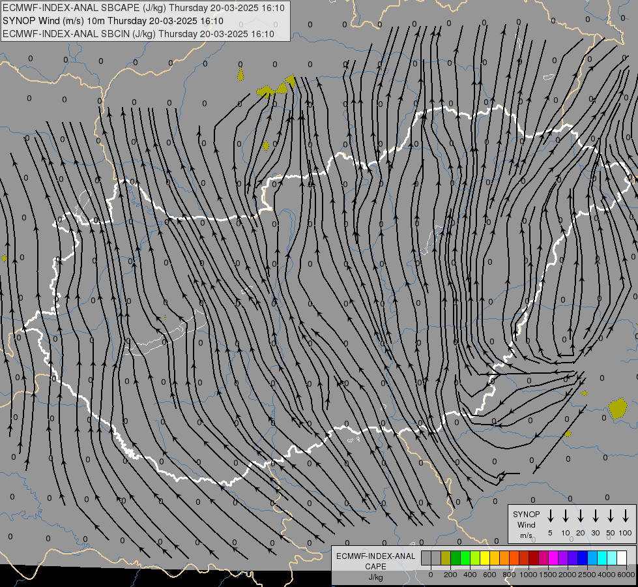The width and height of the screenshot is (638, 587).
Task: Click the ECMWF SBCAPE title line
Action: pyautogui.click(x=143, y=8)
